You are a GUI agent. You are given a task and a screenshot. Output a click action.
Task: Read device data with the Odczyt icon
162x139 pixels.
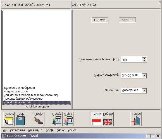[x=57, y=119]
